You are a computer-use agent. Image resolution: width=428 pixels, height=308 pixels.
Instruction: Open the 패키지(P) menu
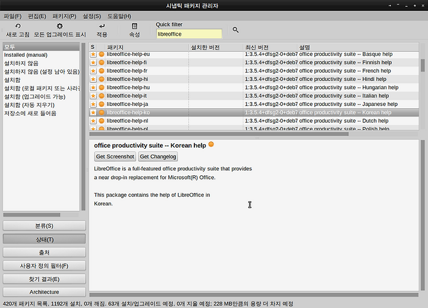(x=64, y=16)
